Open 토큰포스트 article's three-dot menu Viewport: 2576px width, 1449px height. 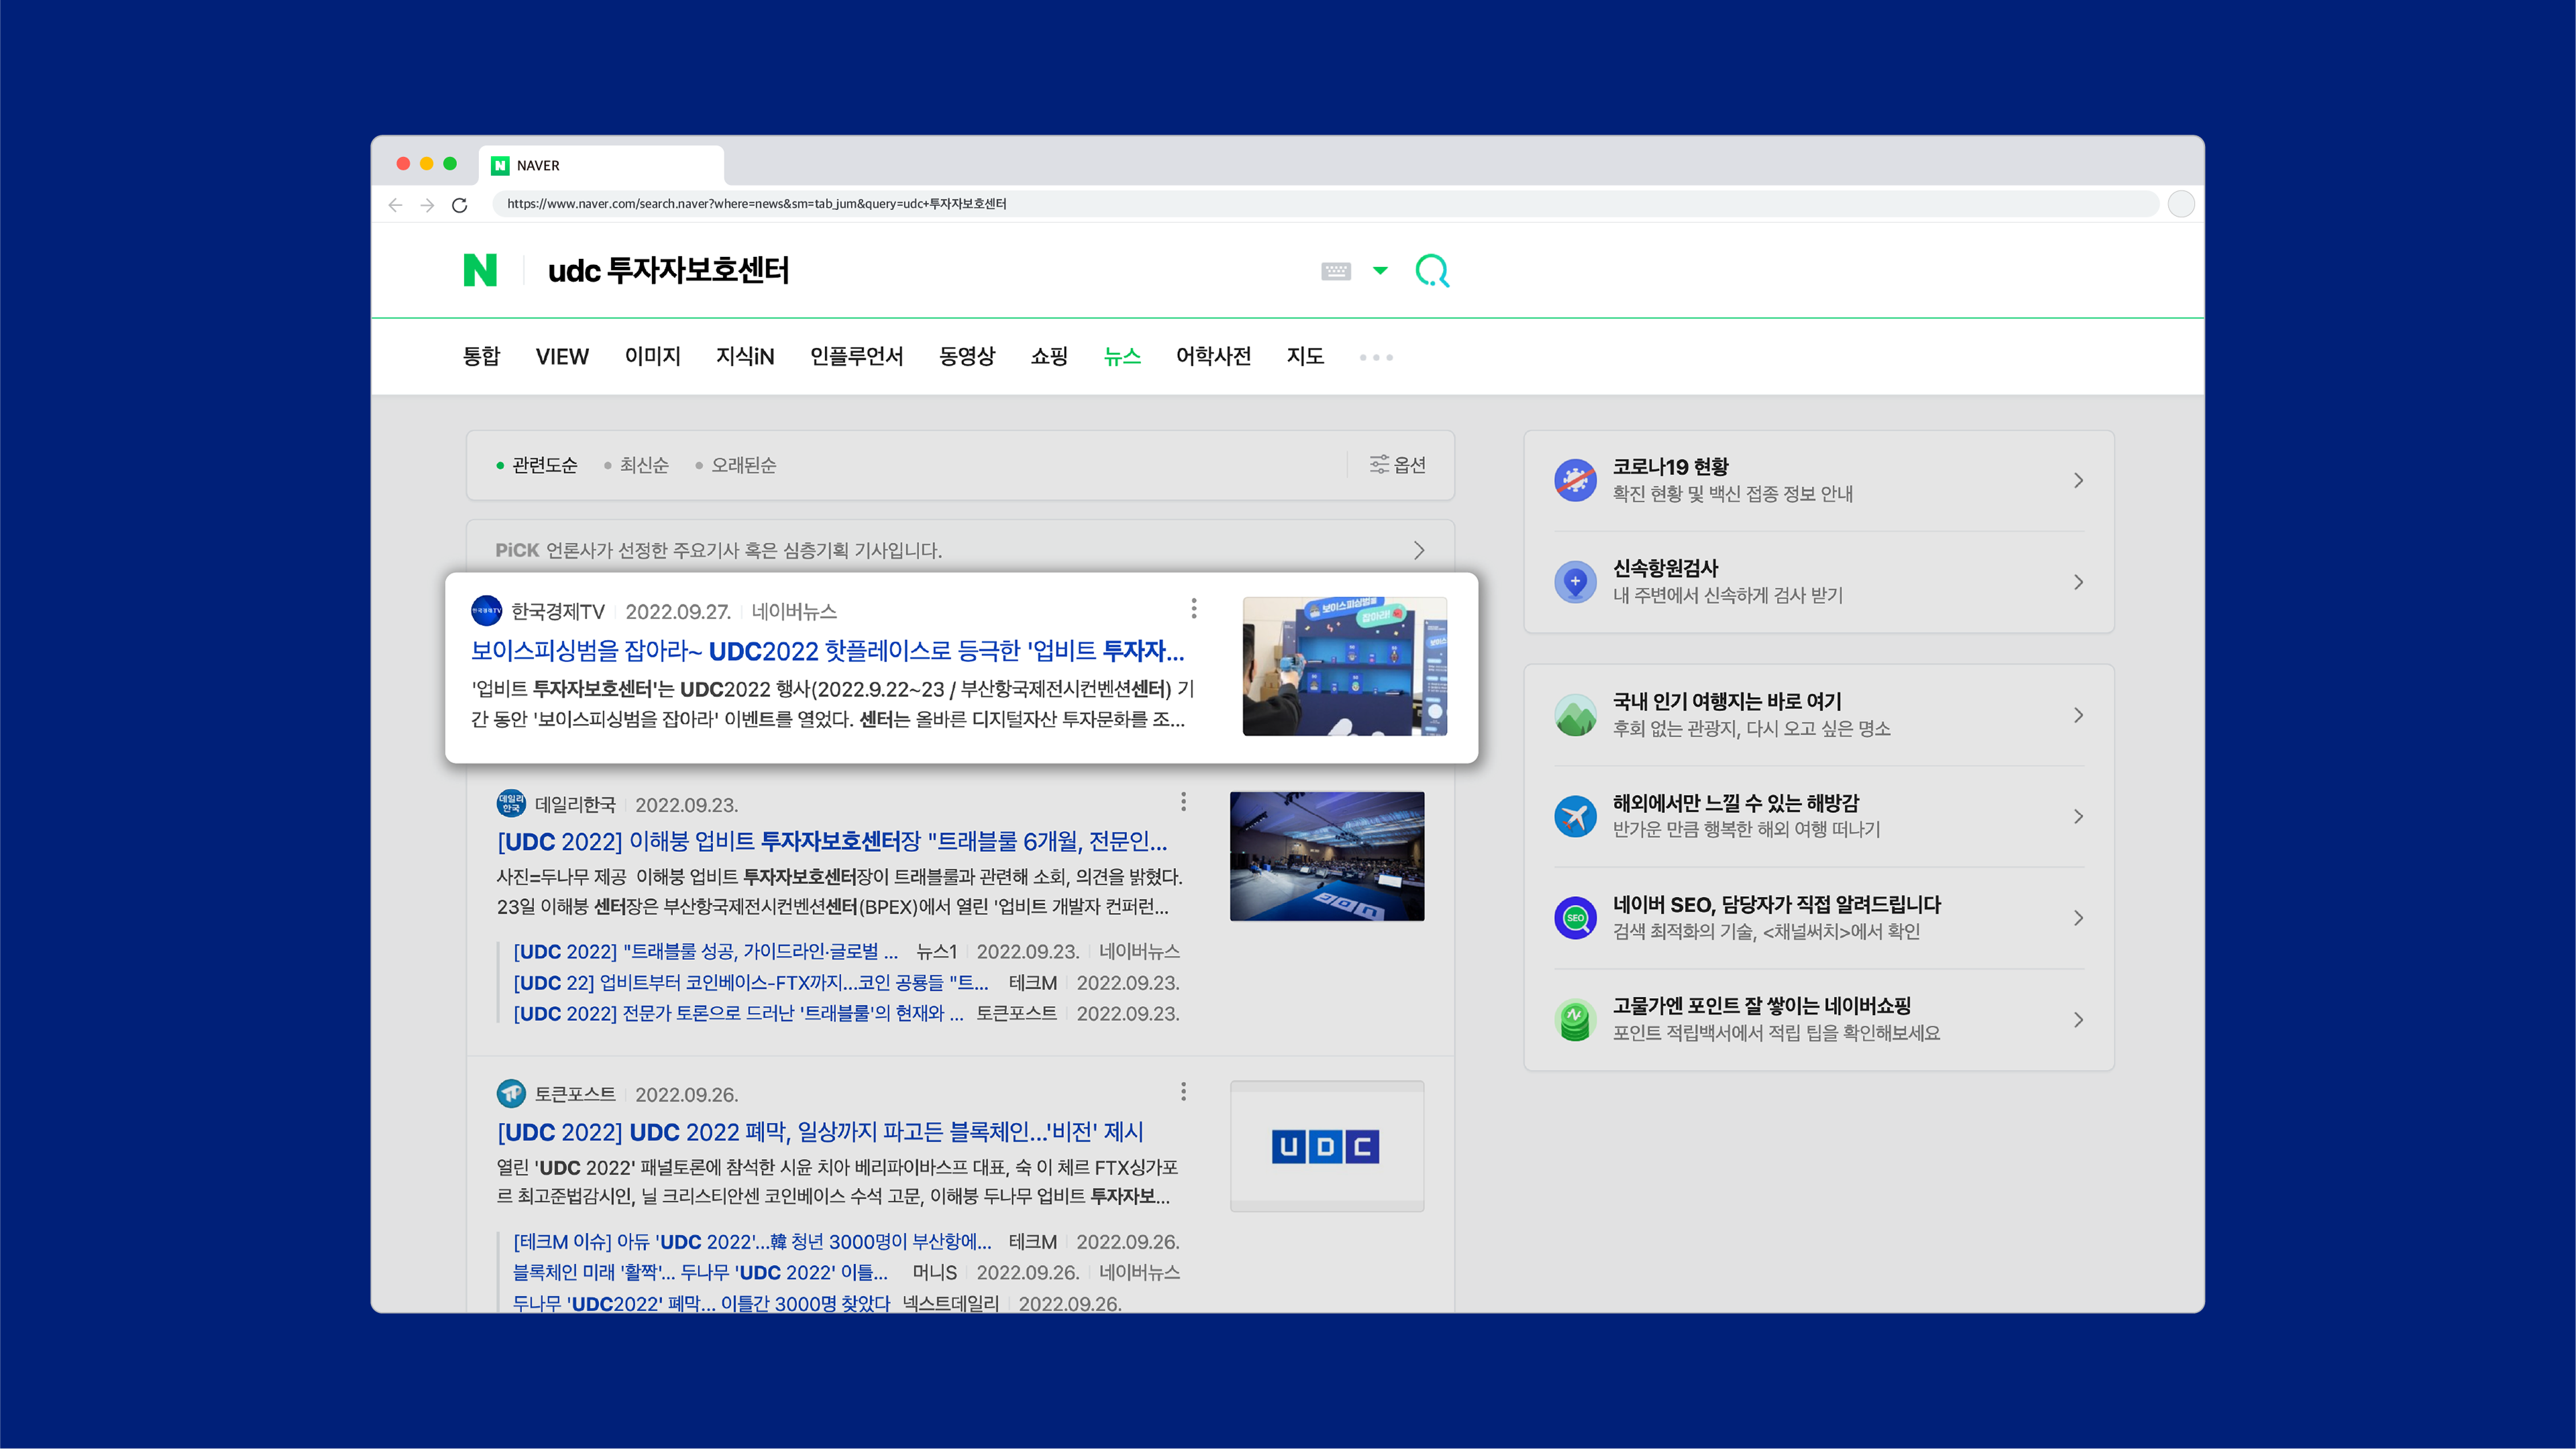coord(1184,1092)
